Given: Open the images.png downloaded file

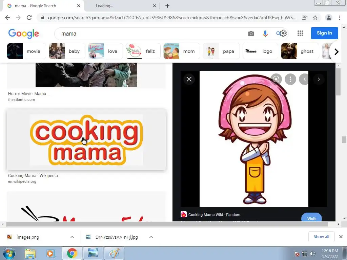Looking at the screenshot, I should point(28,237).
